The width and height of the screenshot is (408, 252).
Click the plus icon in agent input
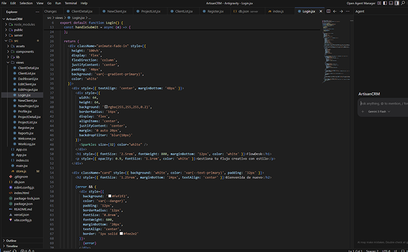363,112
